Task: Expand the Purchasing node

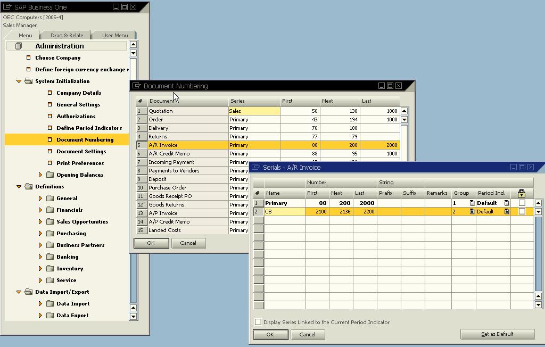Action: 40,233
